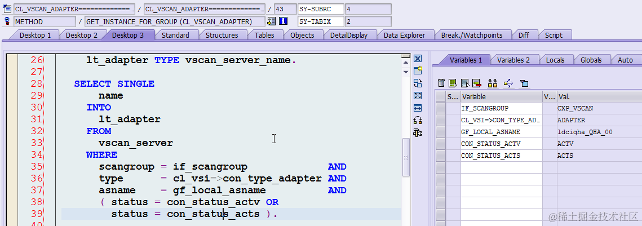Open the Break./Watchpoints tab
This screenshot has width=642, height=226.
click(x=471, y=35)
